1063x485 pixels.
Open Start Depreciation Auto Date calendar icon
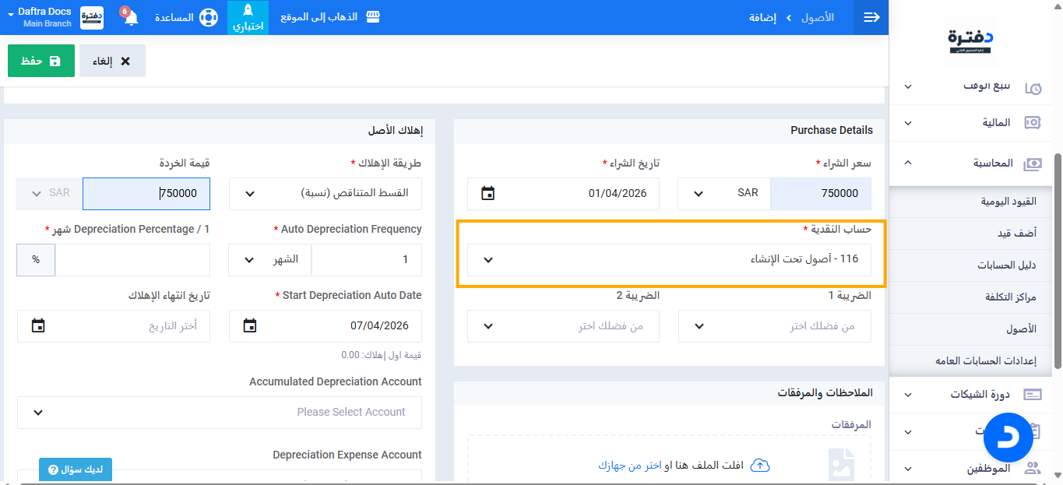pyautogui.click(x=249, y=325)
